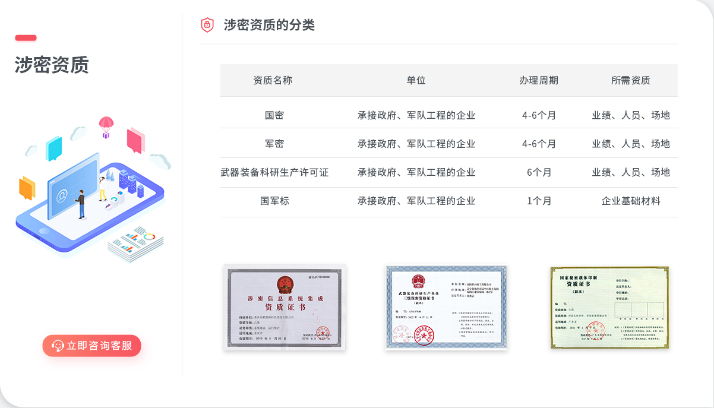This screenshot has width=714, height=408.
Task: Open the 涉密信息系统集成 certificate image
Action: click(x=284, y=307)
